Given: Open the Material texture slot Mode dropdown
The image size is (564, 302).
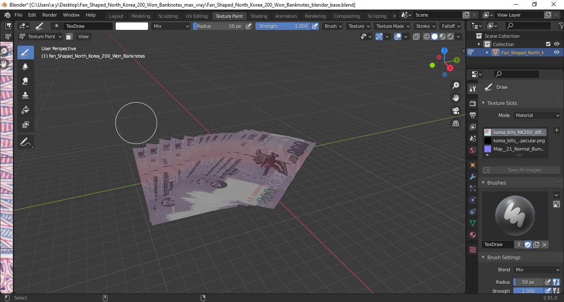Looking at the screenshot, I should [537, 115].
